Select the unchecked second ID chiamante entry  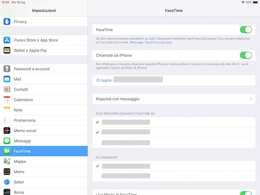tap(174, 176)
